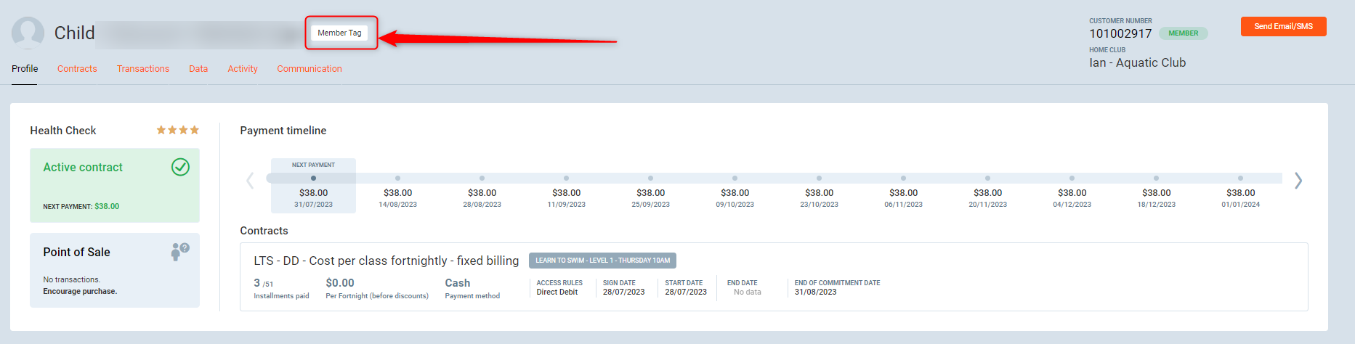This screenshot has width=1355, height=344.
Task: View the Activity tab
Action: click(x=243, y=69)
